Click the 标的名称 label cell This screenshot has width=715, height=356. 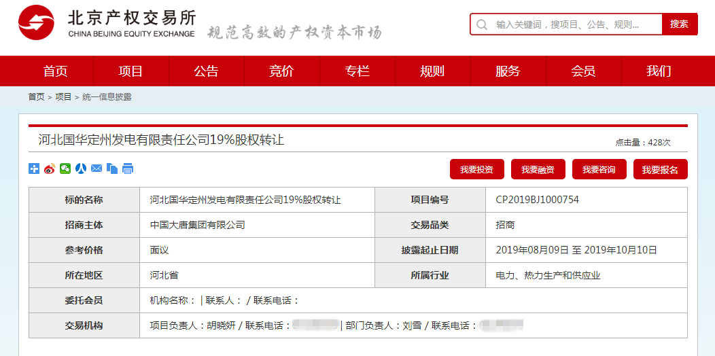pyautogui.click(x=84, y=200)
